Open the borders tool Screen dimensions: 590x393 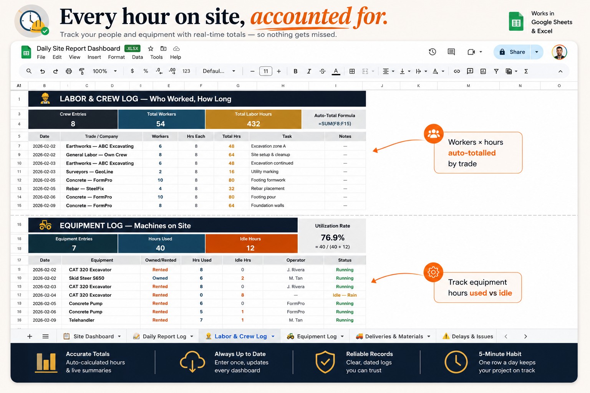[352, 71]
